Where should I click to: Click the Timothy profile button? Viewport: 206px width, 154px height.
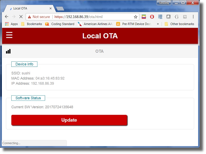164,3
